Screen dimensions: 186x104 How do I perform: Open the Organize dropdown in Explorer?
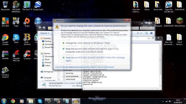click(44, 33)
